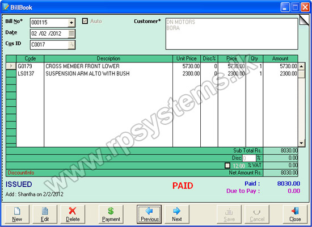Go to the Previous bill arrow
Image resolution: width=312 pixels, height=227 pixels.
tap(149, 215)
